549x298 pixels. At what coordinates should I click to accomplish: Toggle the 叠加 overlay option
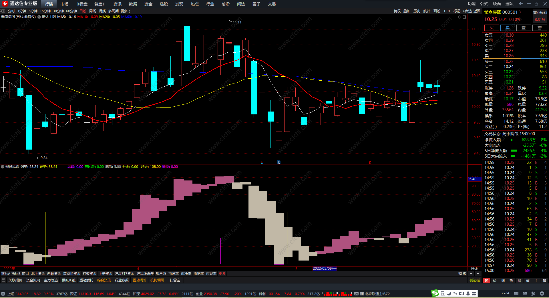coord(407,11)
